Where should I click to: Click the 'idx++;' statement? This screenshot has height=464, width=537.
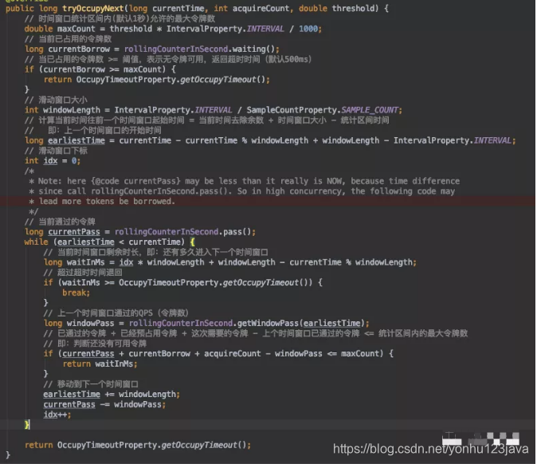click(57, 415)
